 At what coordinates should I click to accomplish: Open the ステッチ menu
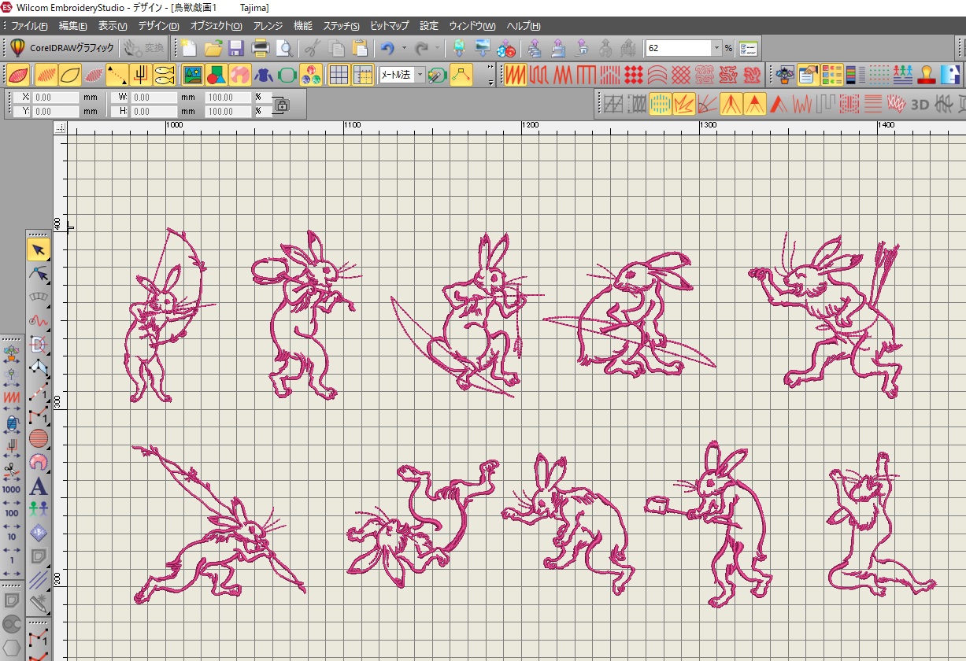tap(341, 26)
